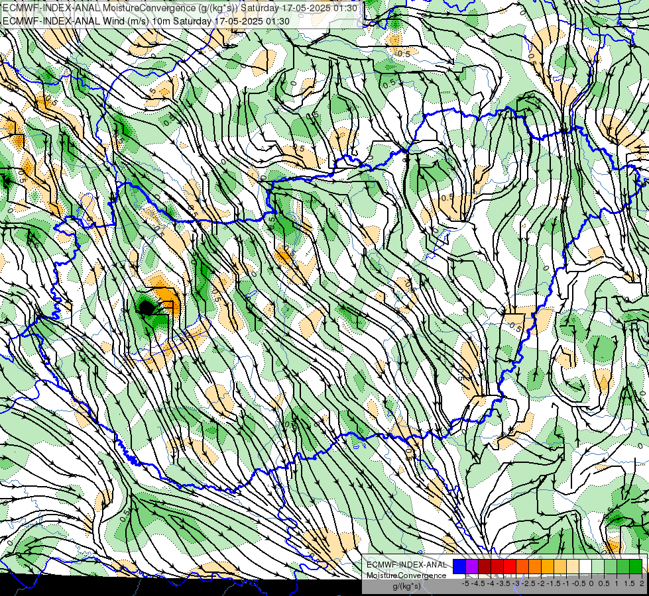Click the Wind (m/s) 10m title line

146,21
